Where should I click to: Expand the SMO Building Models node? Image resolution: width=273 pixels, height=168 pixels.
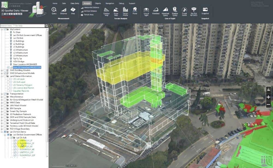(x=2, y=71)
